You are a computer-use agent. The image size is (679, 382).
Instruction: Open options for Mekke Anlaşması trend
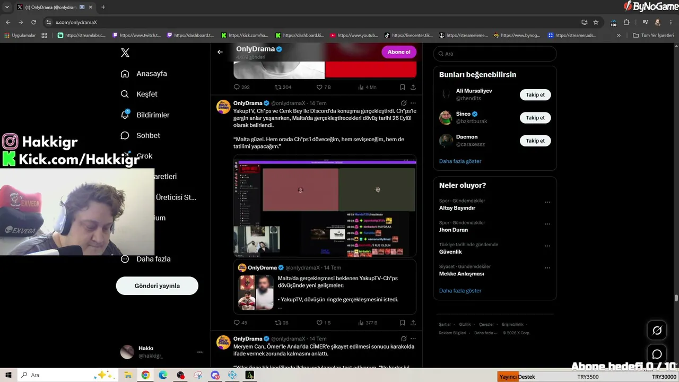tap(547, 267)
